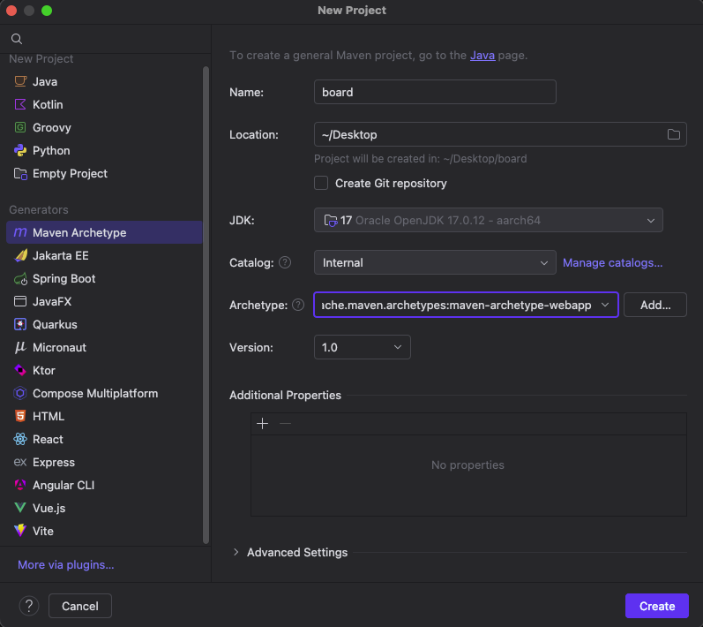Add a property with plus icon

262,424
